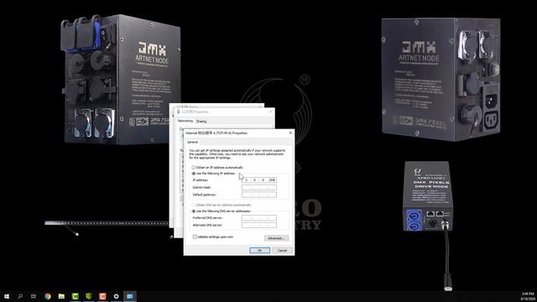Click the Subnet mask field
This screenshot has height=302, width=537.
point(259,187)
